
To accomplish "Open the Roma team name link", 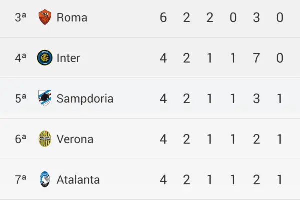I will [72, 17].
